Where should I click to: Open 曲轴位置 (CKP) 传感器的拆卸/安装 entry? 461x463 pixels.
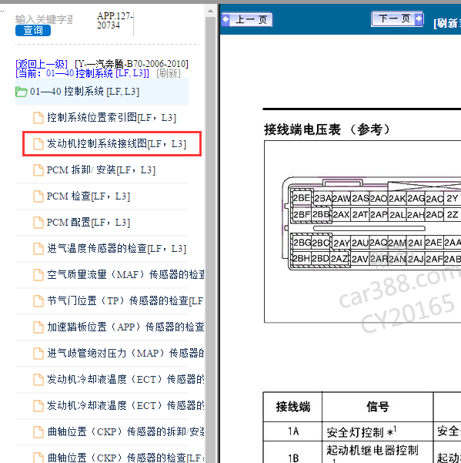click(x=125, y=431)
